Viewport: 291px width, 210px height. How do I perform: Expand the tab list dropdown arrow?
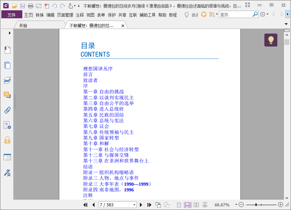click(x=286, y=24)
